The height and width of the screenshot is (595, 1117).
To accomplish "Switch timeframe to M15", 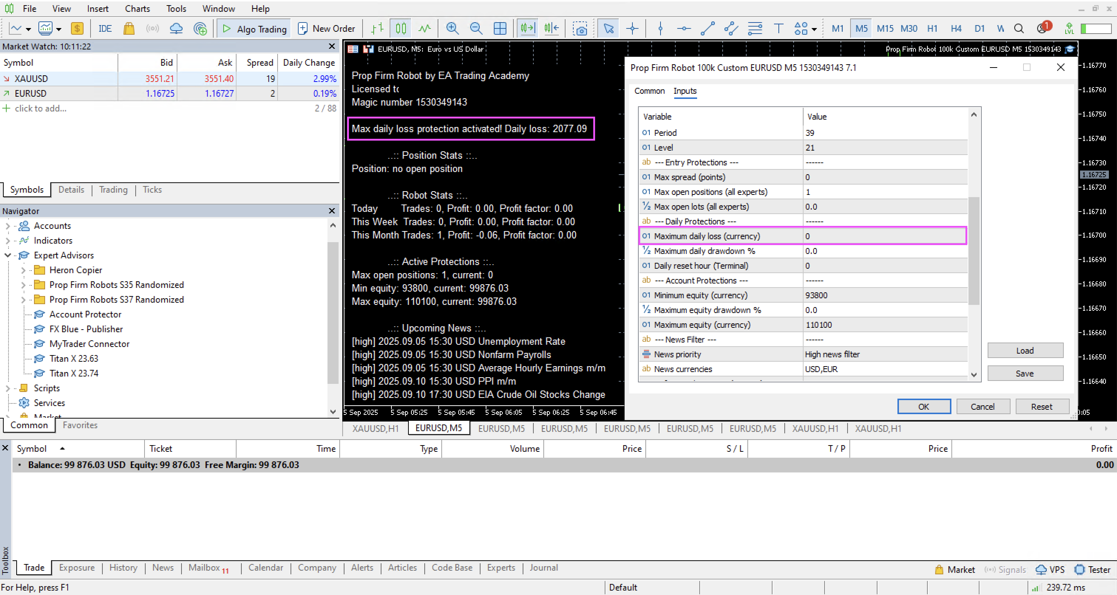I will (x=885, y=28).
